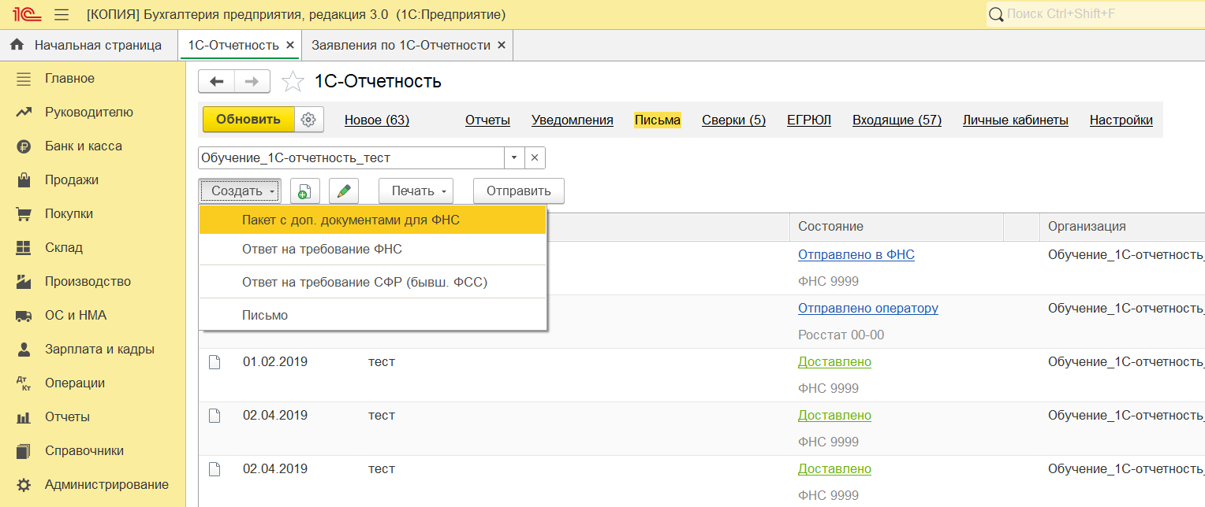The height and width of the screenshot is (507, 1205).
Task: Open the Создать dropdown button
Action: click(x=241, y=191)
